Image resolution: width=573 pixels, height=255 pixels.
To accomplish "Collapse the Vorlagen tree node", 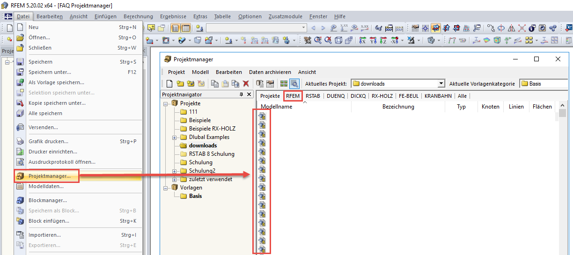I will (166, 188).
